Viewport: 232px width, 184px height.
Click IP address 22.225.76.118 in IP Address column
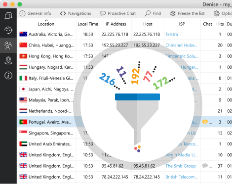115,34
